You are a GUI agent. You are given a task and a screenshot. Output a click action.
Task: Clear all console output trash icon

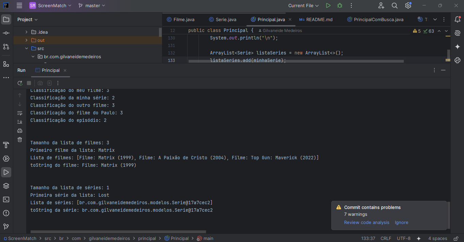point(20,140)
